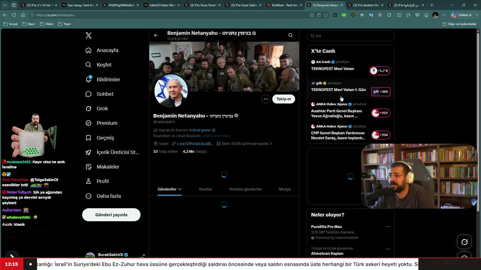Close the KickPeek browser tab
The width and height of the screenshot is (481, 270).
(301, 5)
